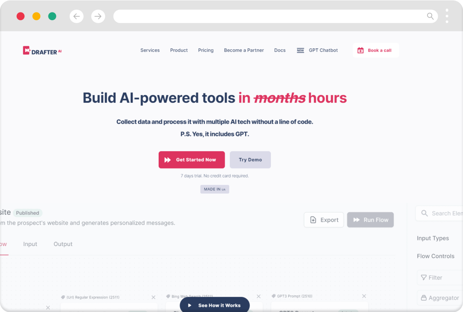
Task: Open the Docs nav link
Action: tap(280, 50)
